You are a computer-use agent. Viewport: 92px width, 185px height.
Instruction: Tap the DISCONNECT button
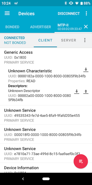[69, 14]
